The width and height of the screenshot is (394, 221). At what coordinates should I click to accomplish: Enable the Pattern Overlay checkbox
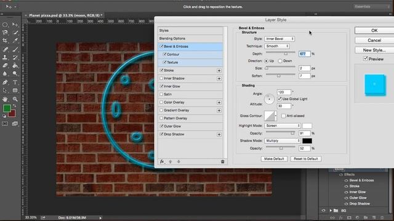(161, 118)
